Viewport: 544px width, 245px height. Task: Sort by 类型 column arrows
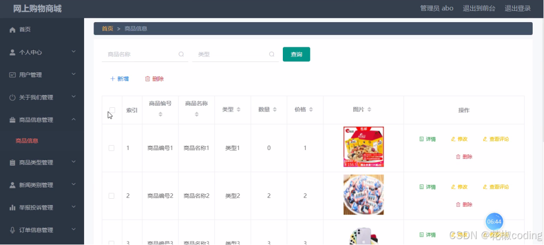tap(239, 109)
